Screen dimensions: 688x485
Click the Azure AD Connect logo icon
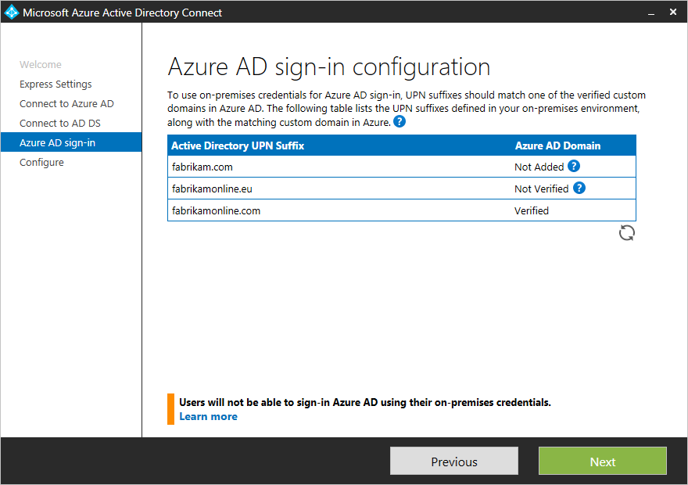pyautogui.click(x=12, y=12)
